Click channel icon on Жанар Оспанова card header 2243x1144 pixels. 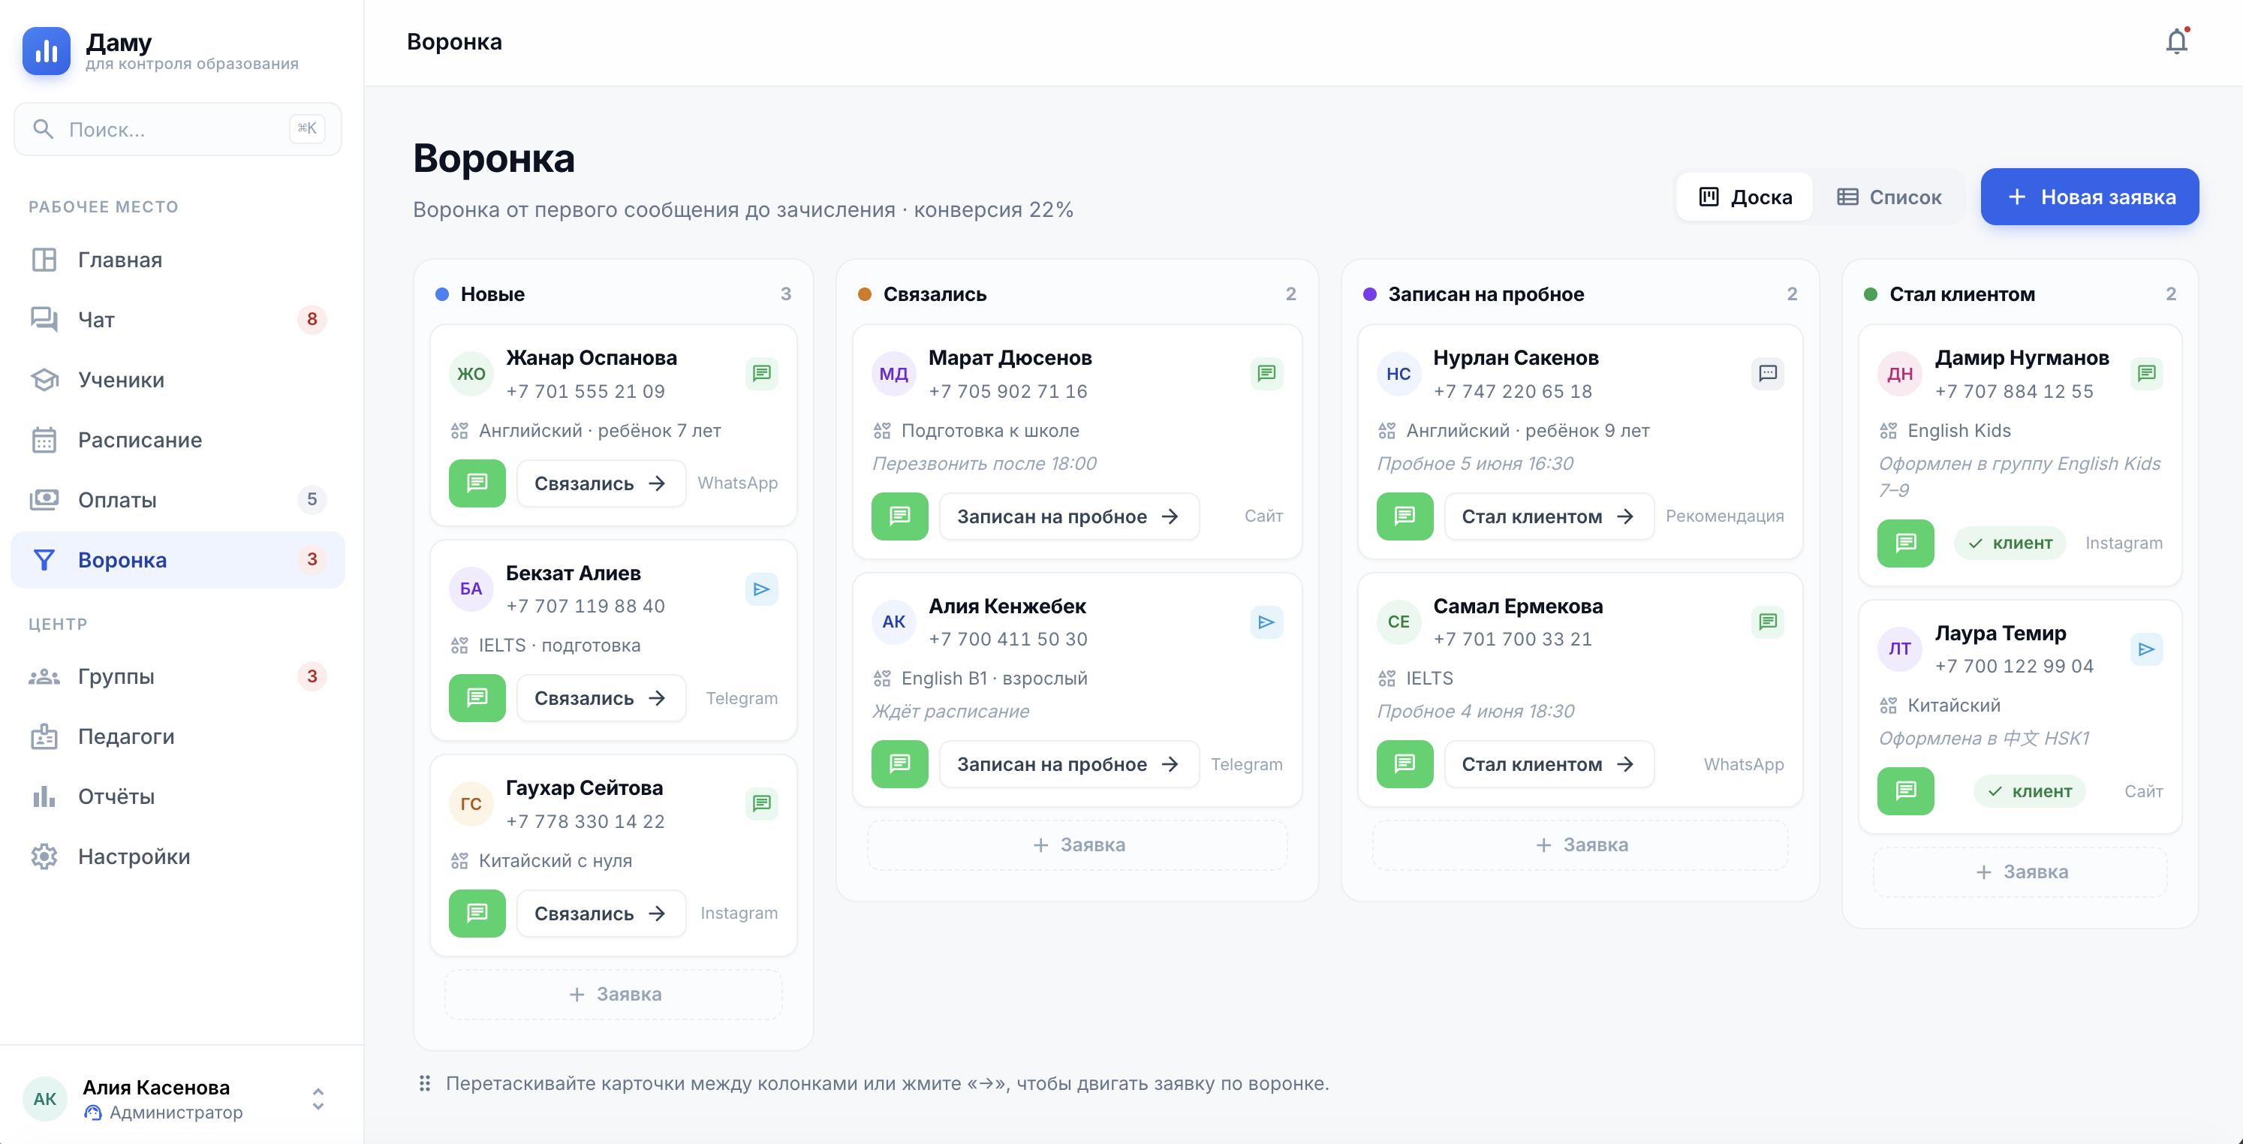click(762, 374)
